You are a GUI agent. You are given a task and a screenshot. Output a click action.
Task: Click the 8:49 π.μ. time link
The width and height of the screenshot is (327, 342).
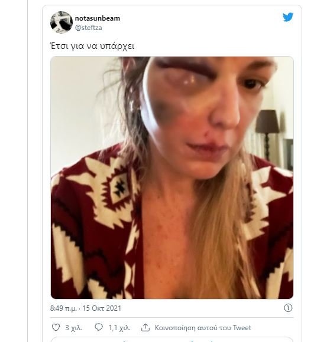(x=63, y=308)
